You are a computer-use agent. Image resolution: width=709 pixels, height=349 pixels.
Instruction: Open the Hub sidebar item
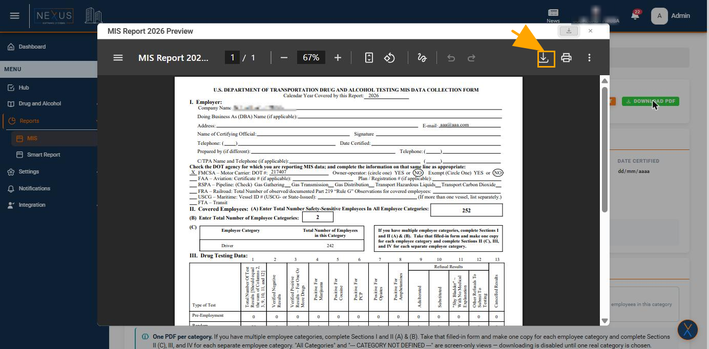click(x=24, y=88)
